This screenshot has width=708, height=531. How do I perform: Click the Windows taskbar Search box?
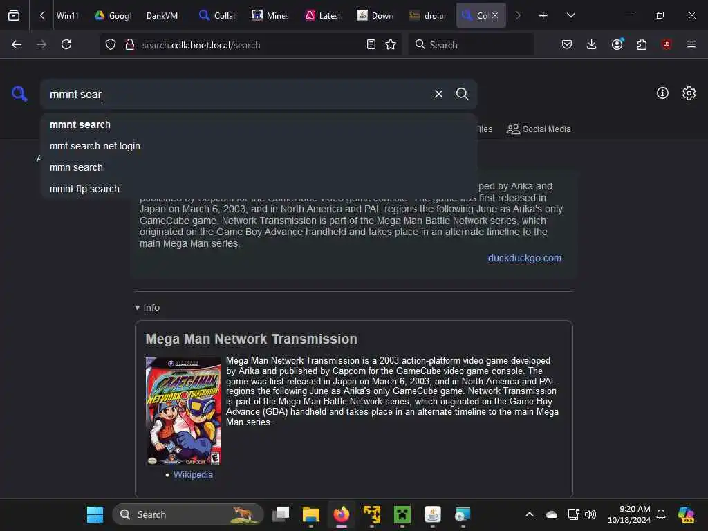(188, 514)
